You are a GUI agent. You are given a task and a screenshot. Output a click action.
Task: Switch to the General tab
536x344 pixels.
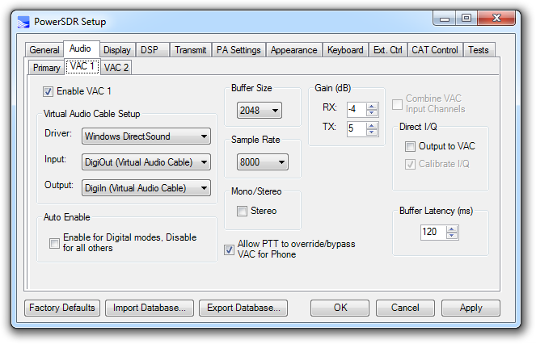44,50
